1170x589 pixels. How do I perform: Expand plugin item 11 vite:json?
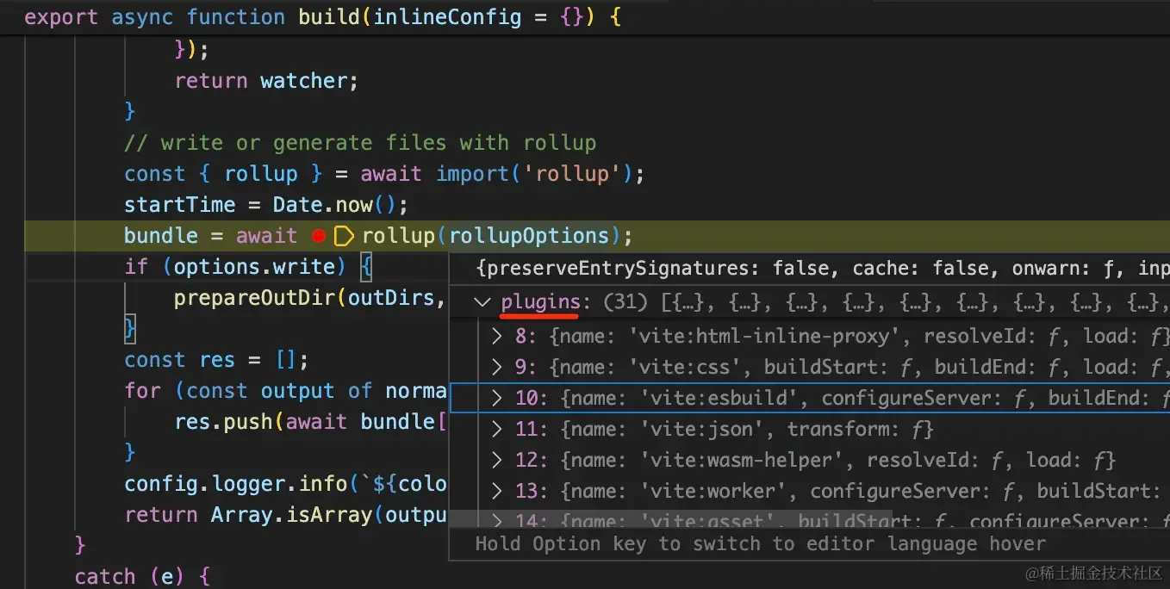click(497, 429)
